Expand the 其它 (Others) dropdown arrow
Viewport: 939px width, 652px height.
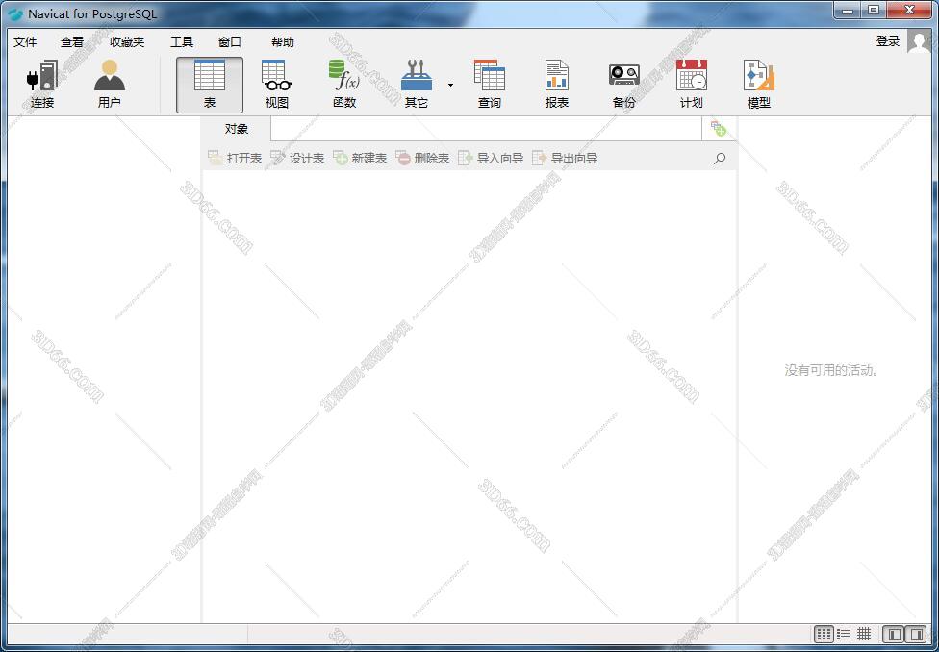450,85
